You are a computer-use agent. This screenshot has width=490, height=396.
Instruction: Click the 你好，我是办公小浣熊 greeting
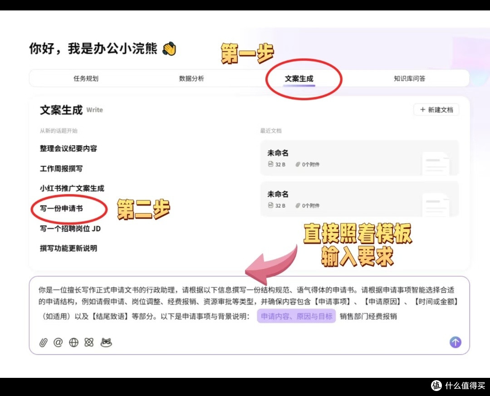(103, 49)
